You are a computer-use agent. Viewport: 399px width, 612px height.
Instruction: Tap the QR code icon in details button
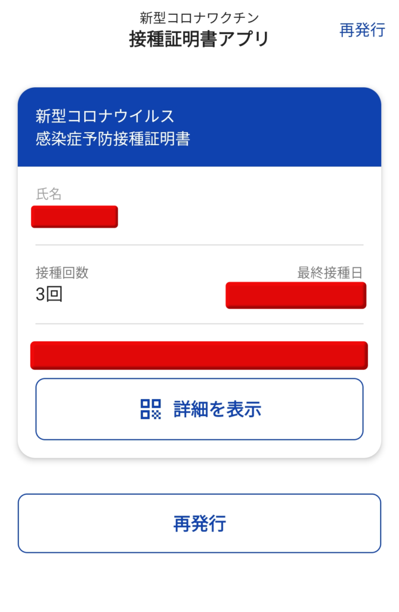click(x=150, y=409)
